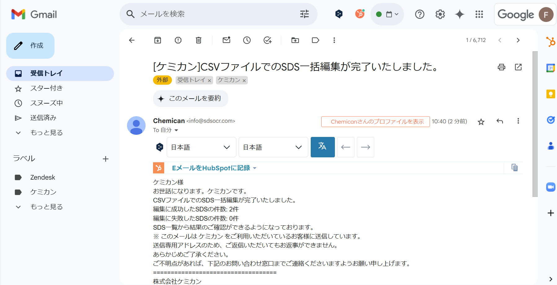Snooze this email with clock icon

click(247, 40)
